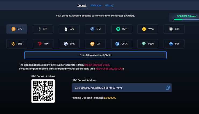Choose the BET token button

(x=174, y=44)
